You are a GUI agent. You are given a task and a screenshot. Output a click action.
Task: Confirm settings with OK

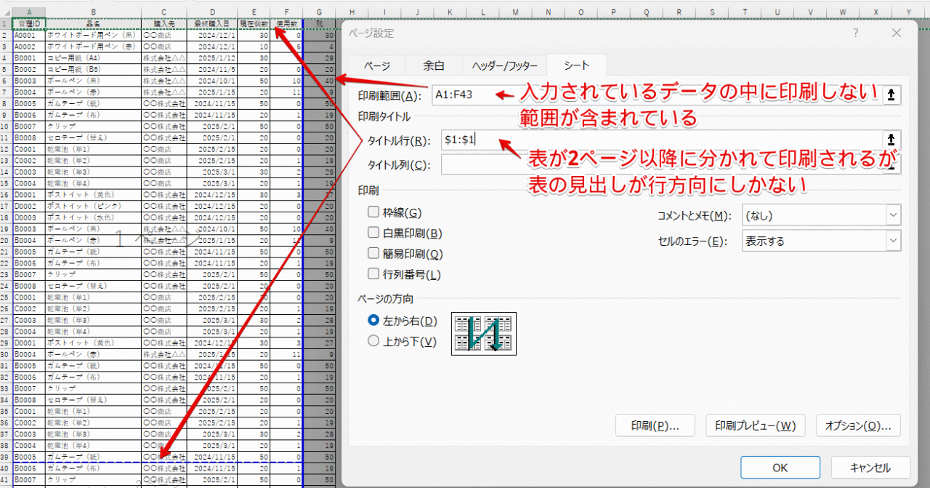[780, 468]
